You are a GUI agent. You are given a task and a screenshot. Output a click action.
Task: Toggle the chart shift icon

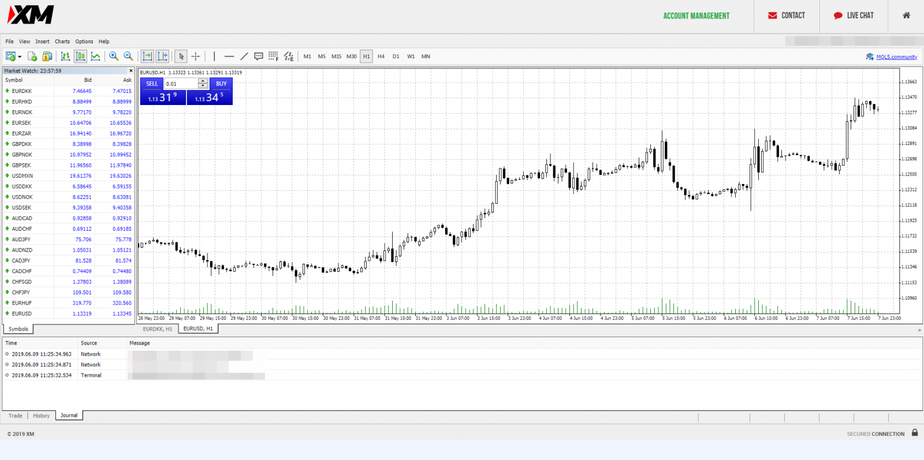pos(163,56)
